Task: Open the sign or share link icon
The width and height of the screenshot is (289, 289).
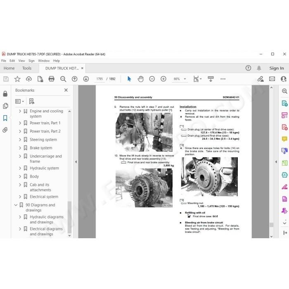Action: pos(261,79)
